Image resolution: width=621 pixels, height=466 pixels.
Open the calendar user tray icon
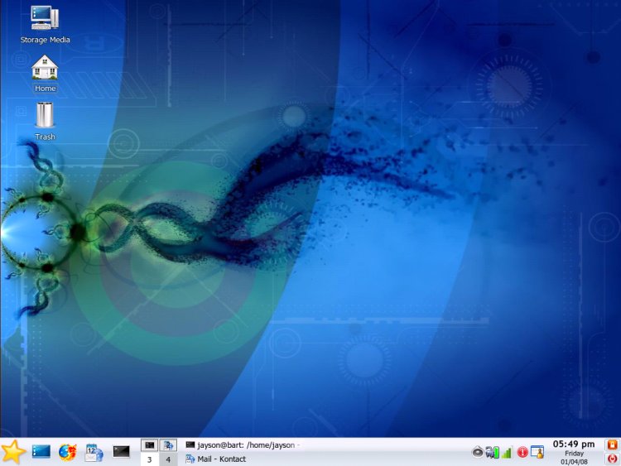(537, 452)
